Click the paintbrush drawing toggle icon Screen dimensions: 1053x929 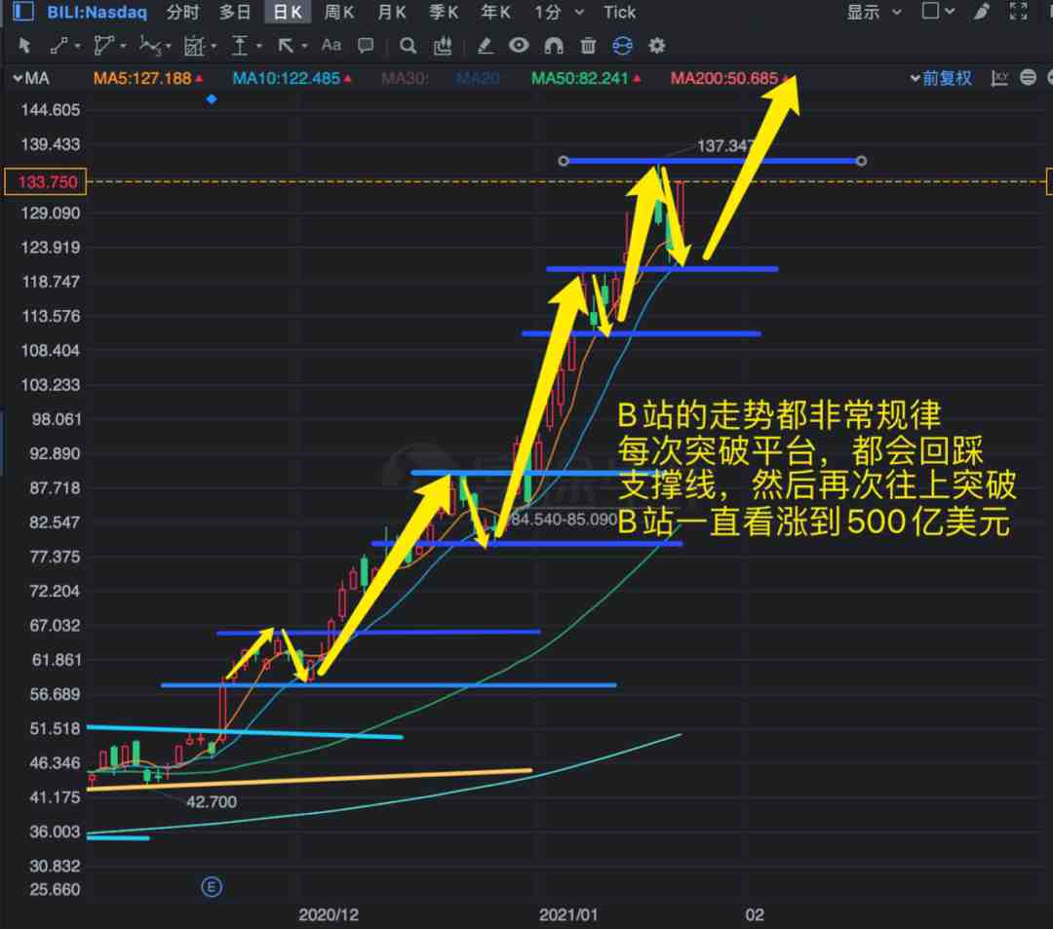[981, 12]
